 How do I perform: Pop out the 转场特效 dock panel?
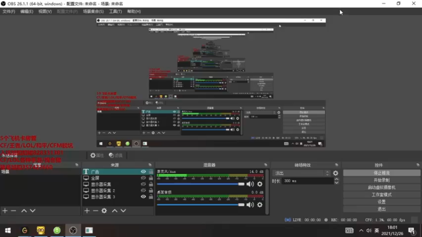coord(337,165)
